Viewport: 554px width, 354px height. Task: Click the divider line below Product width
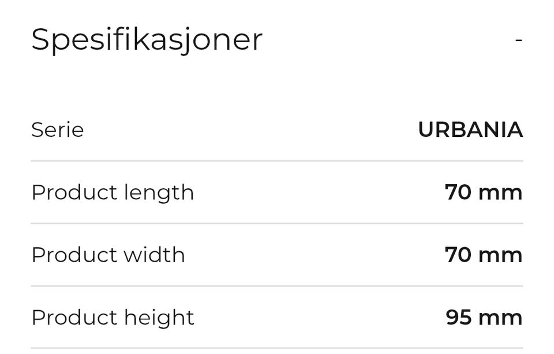(277, 286)
